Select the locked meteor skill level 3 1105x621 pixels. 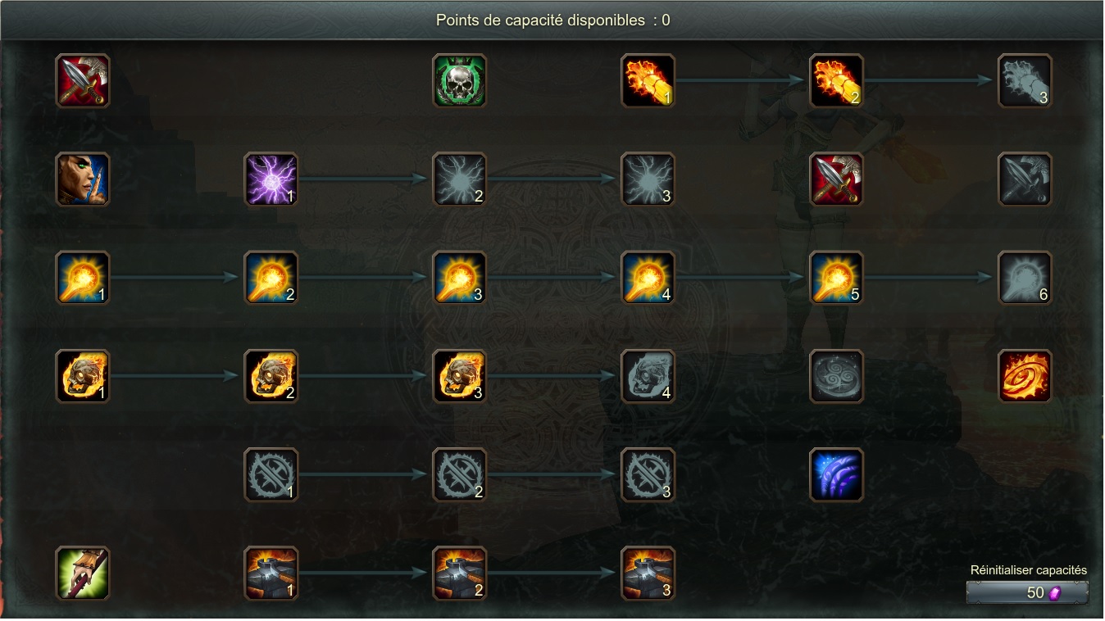[x=1025, y=80]
